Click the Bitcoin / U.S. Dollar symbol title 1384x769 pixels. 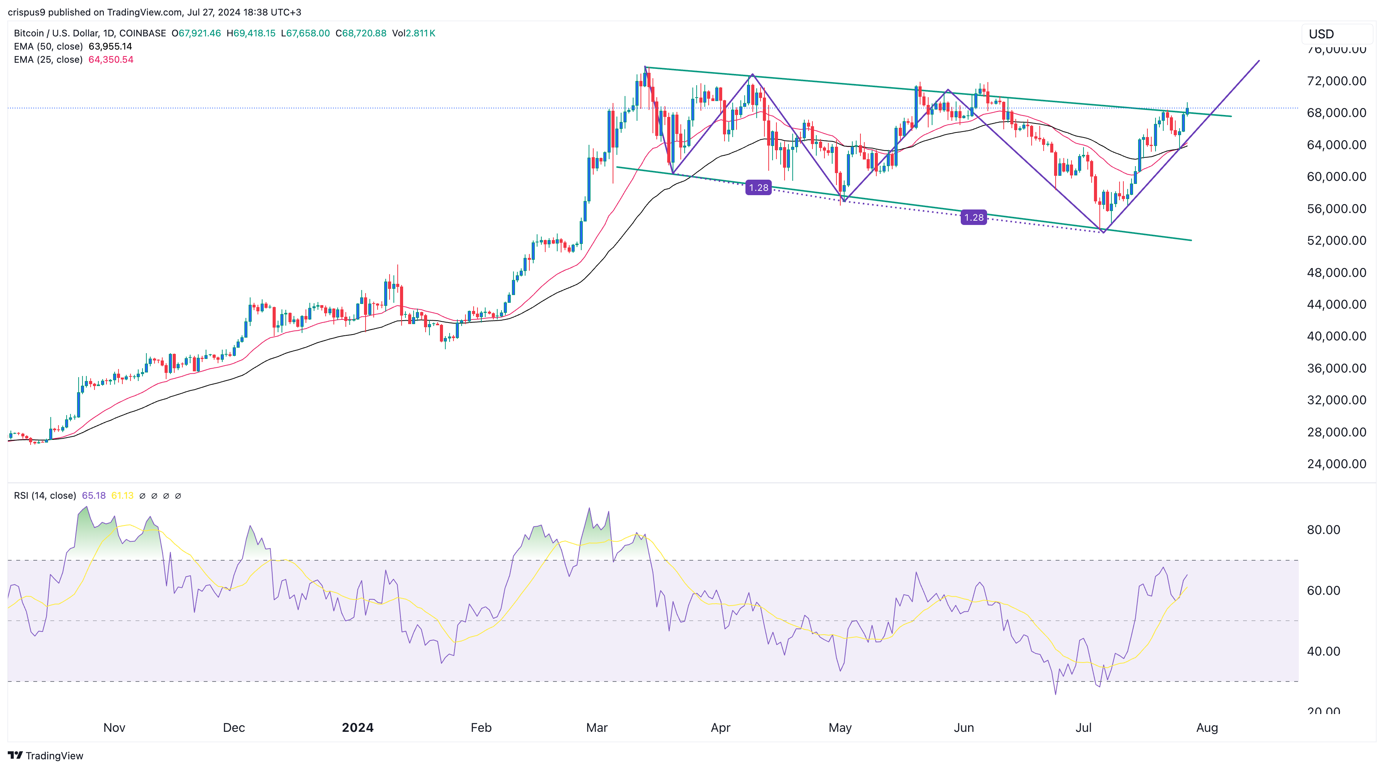coord(90,33)
